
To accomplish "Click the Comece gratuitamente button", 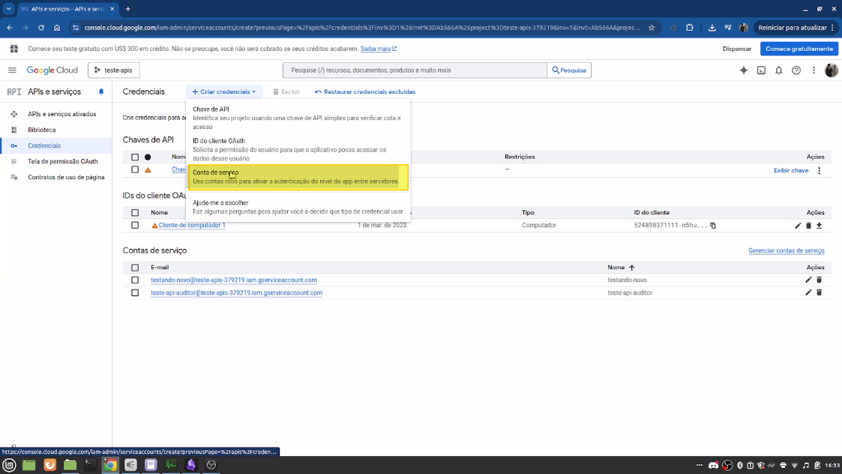I will [x=799, y=49].
